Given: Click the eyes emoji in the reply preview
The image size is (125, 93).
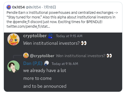Looking at the screenshot, I should click(x=109, y=56).
